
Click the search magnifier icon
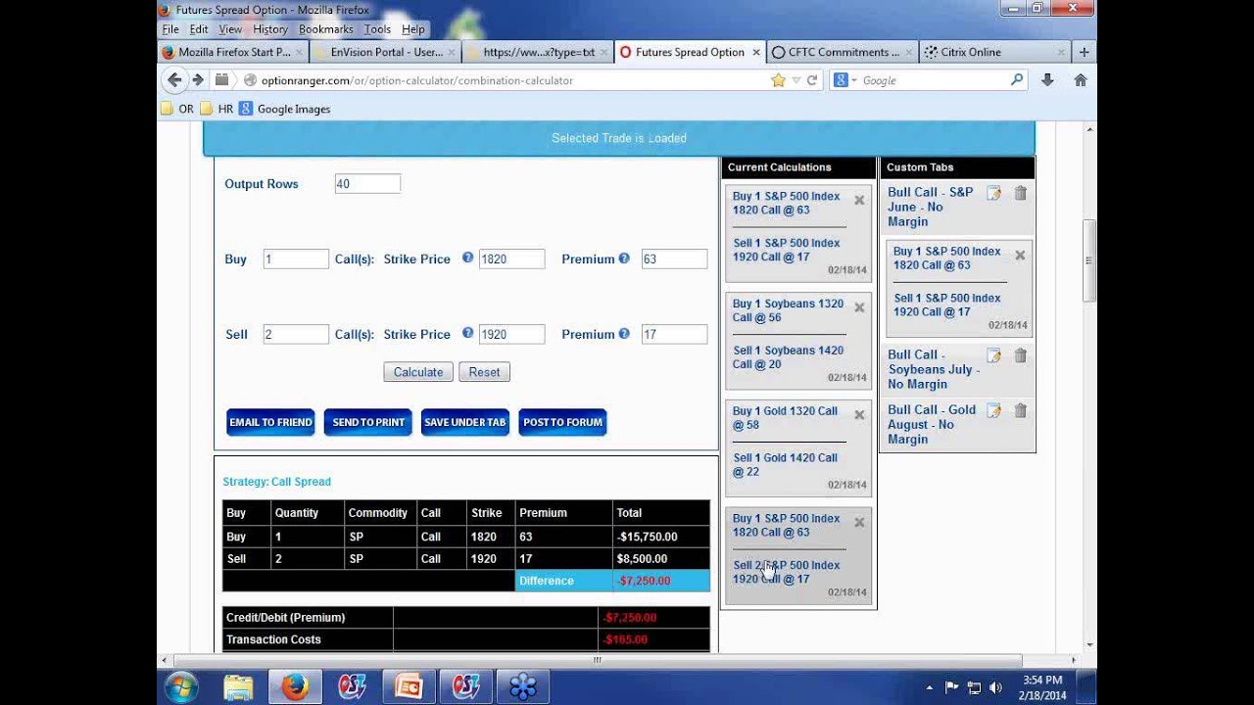(x=1017, y=80)
